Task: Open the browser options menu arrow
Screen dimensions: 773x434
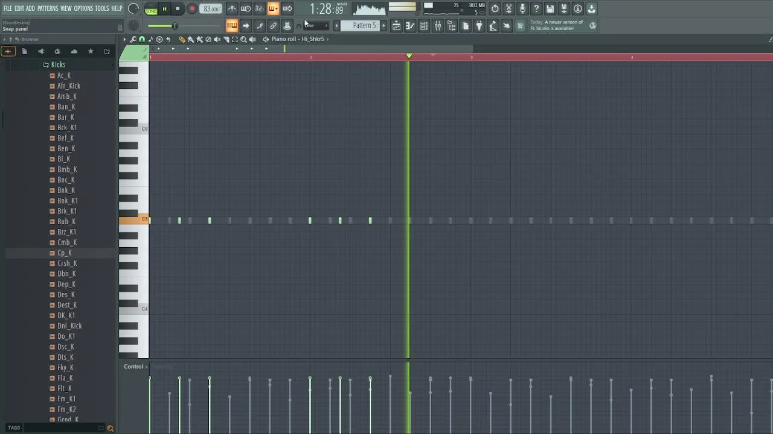Action: point(4,39)
